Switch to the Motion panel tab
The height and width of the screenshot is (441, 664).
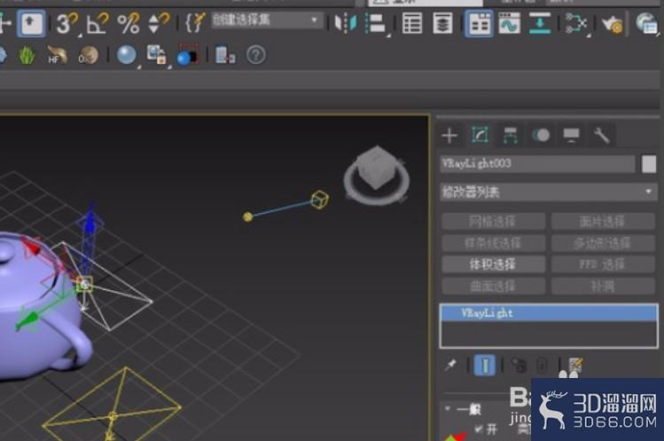click(541, 136)
